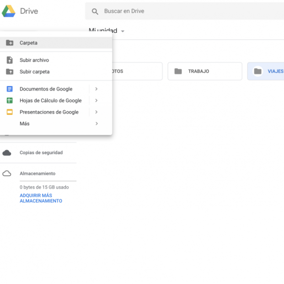Expand the Presentaciones de Google submenu arrow
Viewport: 284px width, 284px height.
click(x=96, y=112)
